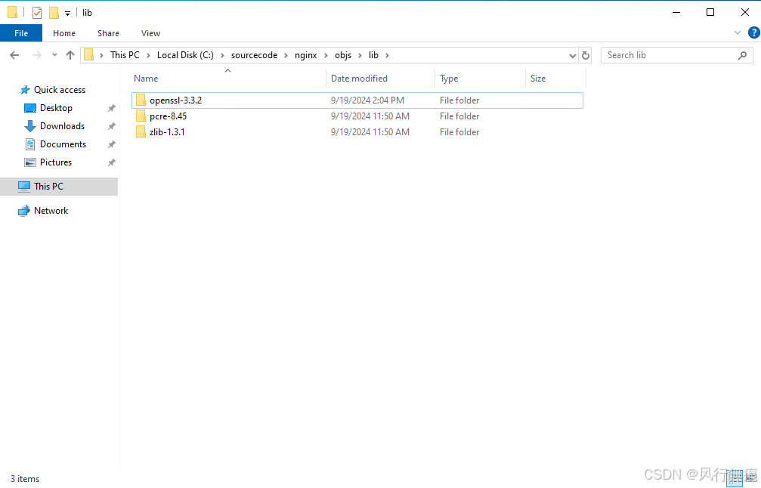Go up one level with Up arrow

click(x=70, y=55)
